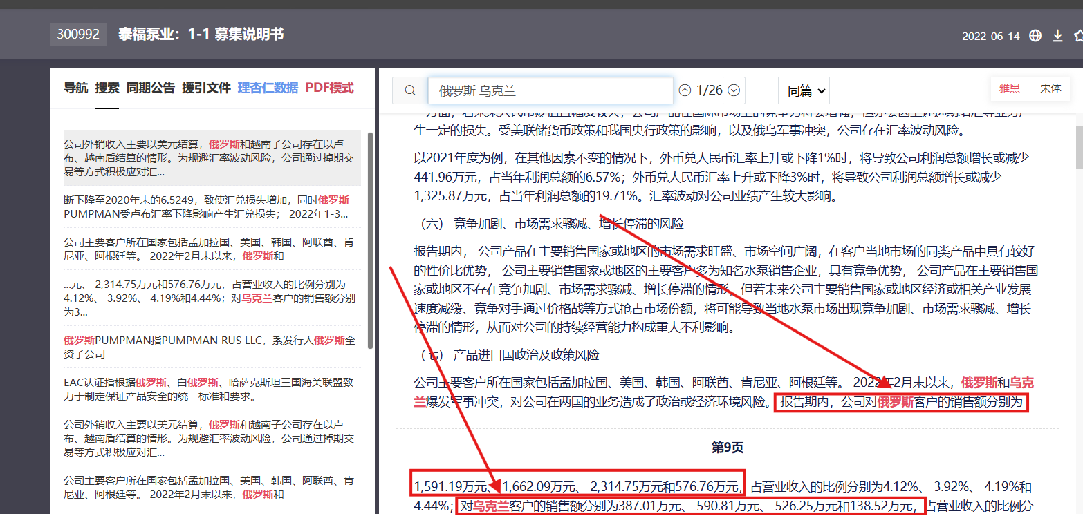Screen dimensions: 1083x516
Task: Click the match counter 1/26
Action: [x=710, y=90]
